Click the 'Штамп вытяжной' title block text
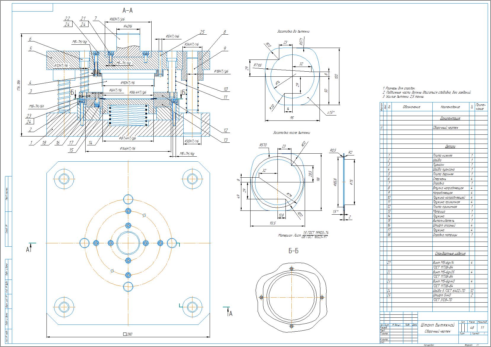 pyautogui.click(x=437, y=325)
